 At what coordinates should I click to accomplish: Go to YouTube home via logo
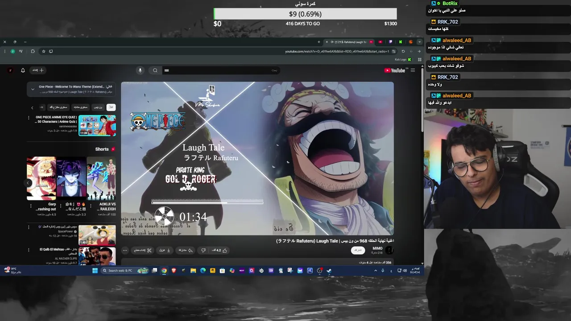394,70
